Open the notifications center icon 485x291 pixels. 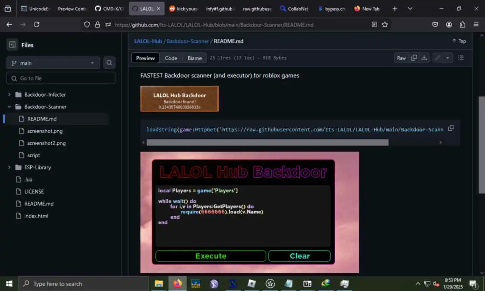[473, 283]
